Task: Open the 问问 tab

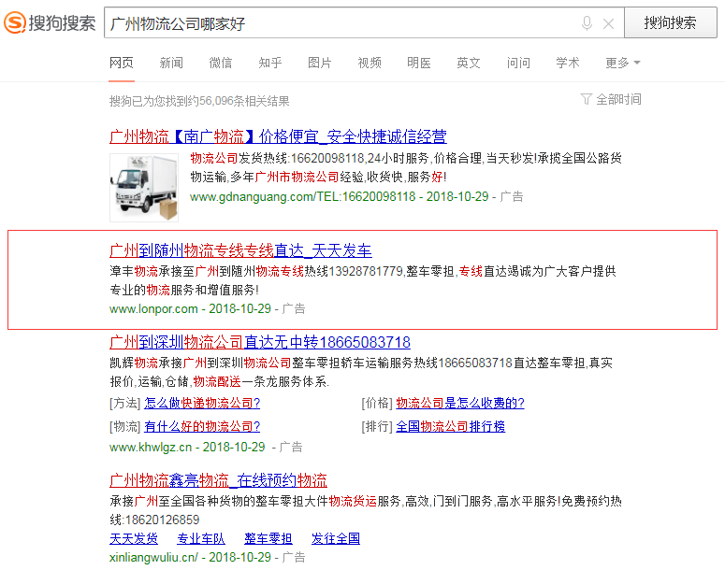Action: (x=518, y=63)
